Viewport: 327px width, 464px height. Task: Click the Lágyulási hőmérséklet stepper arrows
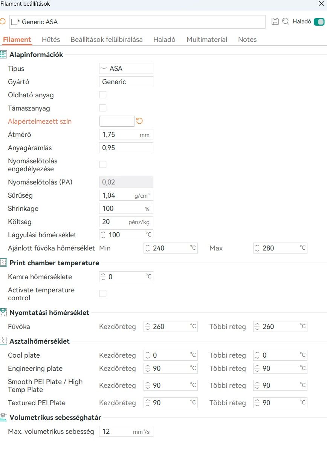point(103,235)
